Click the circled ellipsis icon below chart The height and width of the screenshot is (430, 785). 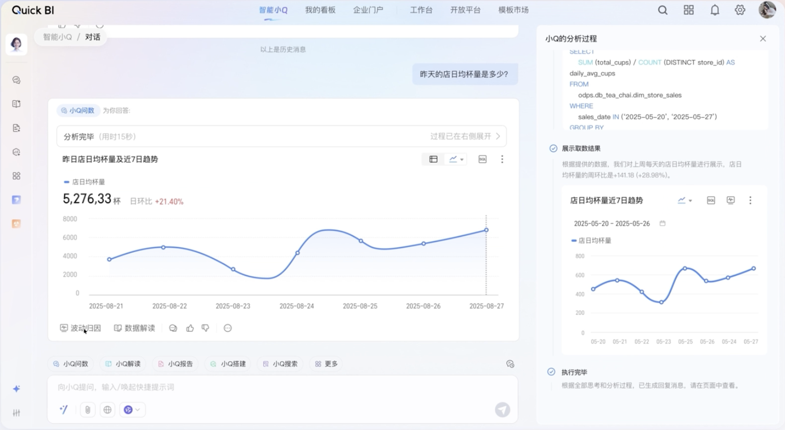tap(228, 328)
